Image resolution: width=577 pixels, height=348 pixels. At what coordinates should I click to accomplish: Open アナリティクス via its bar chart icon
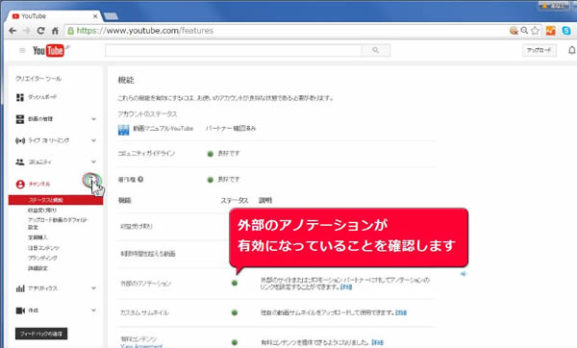pos(20,288)
